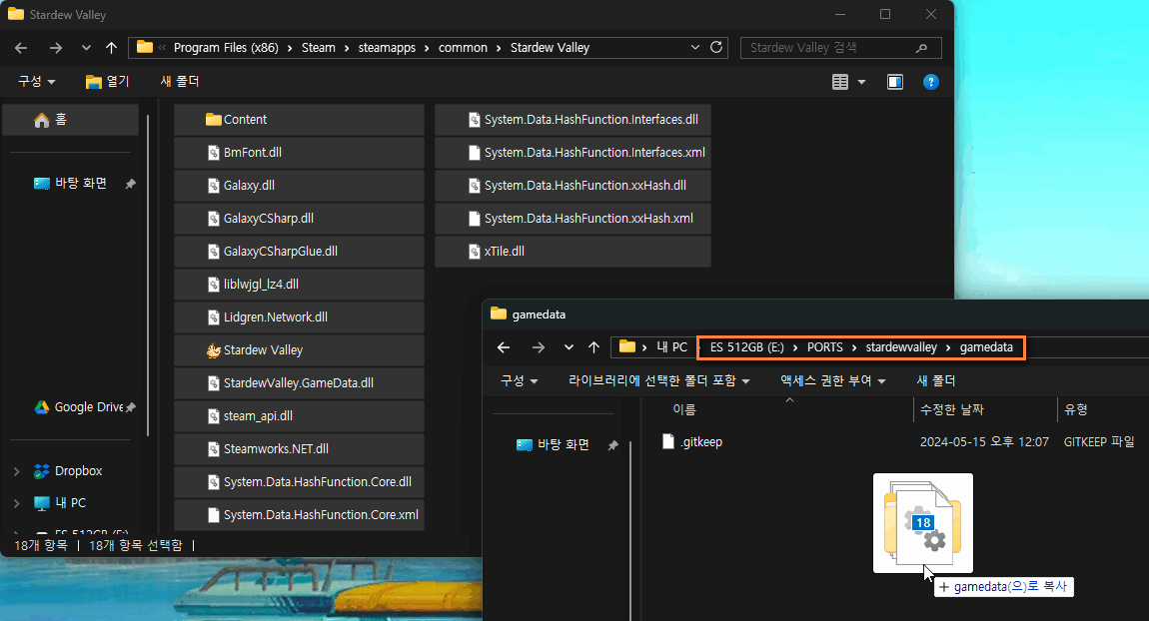Refresh the Stardew Valley folder view
Viewport: 1149px width, 621px height.
click(716, 48)
